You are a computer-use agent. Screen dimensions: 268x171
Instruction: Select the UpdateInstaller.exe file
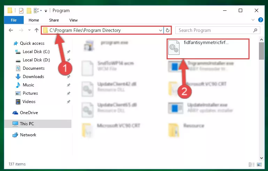tap(200, 108)
